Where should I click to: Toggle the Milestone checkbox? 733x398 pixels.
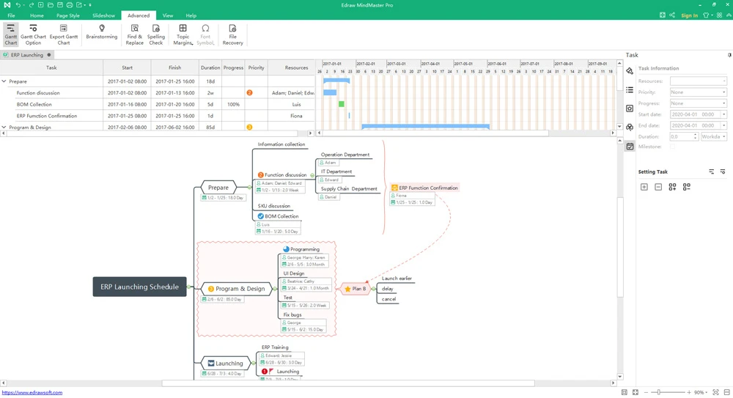(673, 147)
